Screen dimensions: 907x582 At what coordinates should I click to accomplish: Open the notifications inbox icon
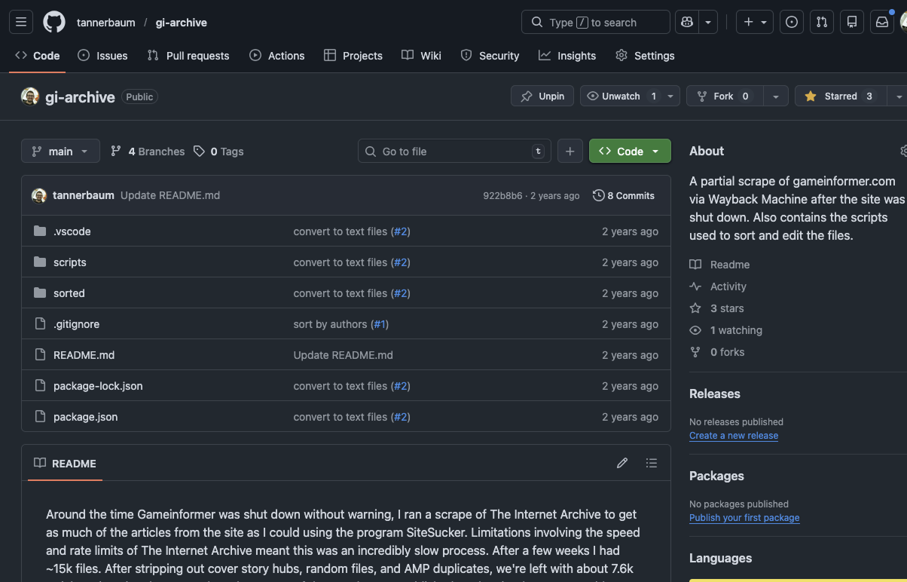pyautogui.click(x=882, y=23)
